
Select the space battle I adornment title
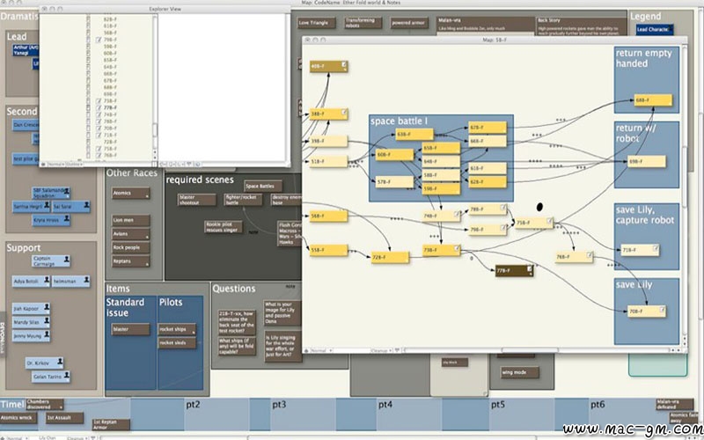tap(399, 121)
